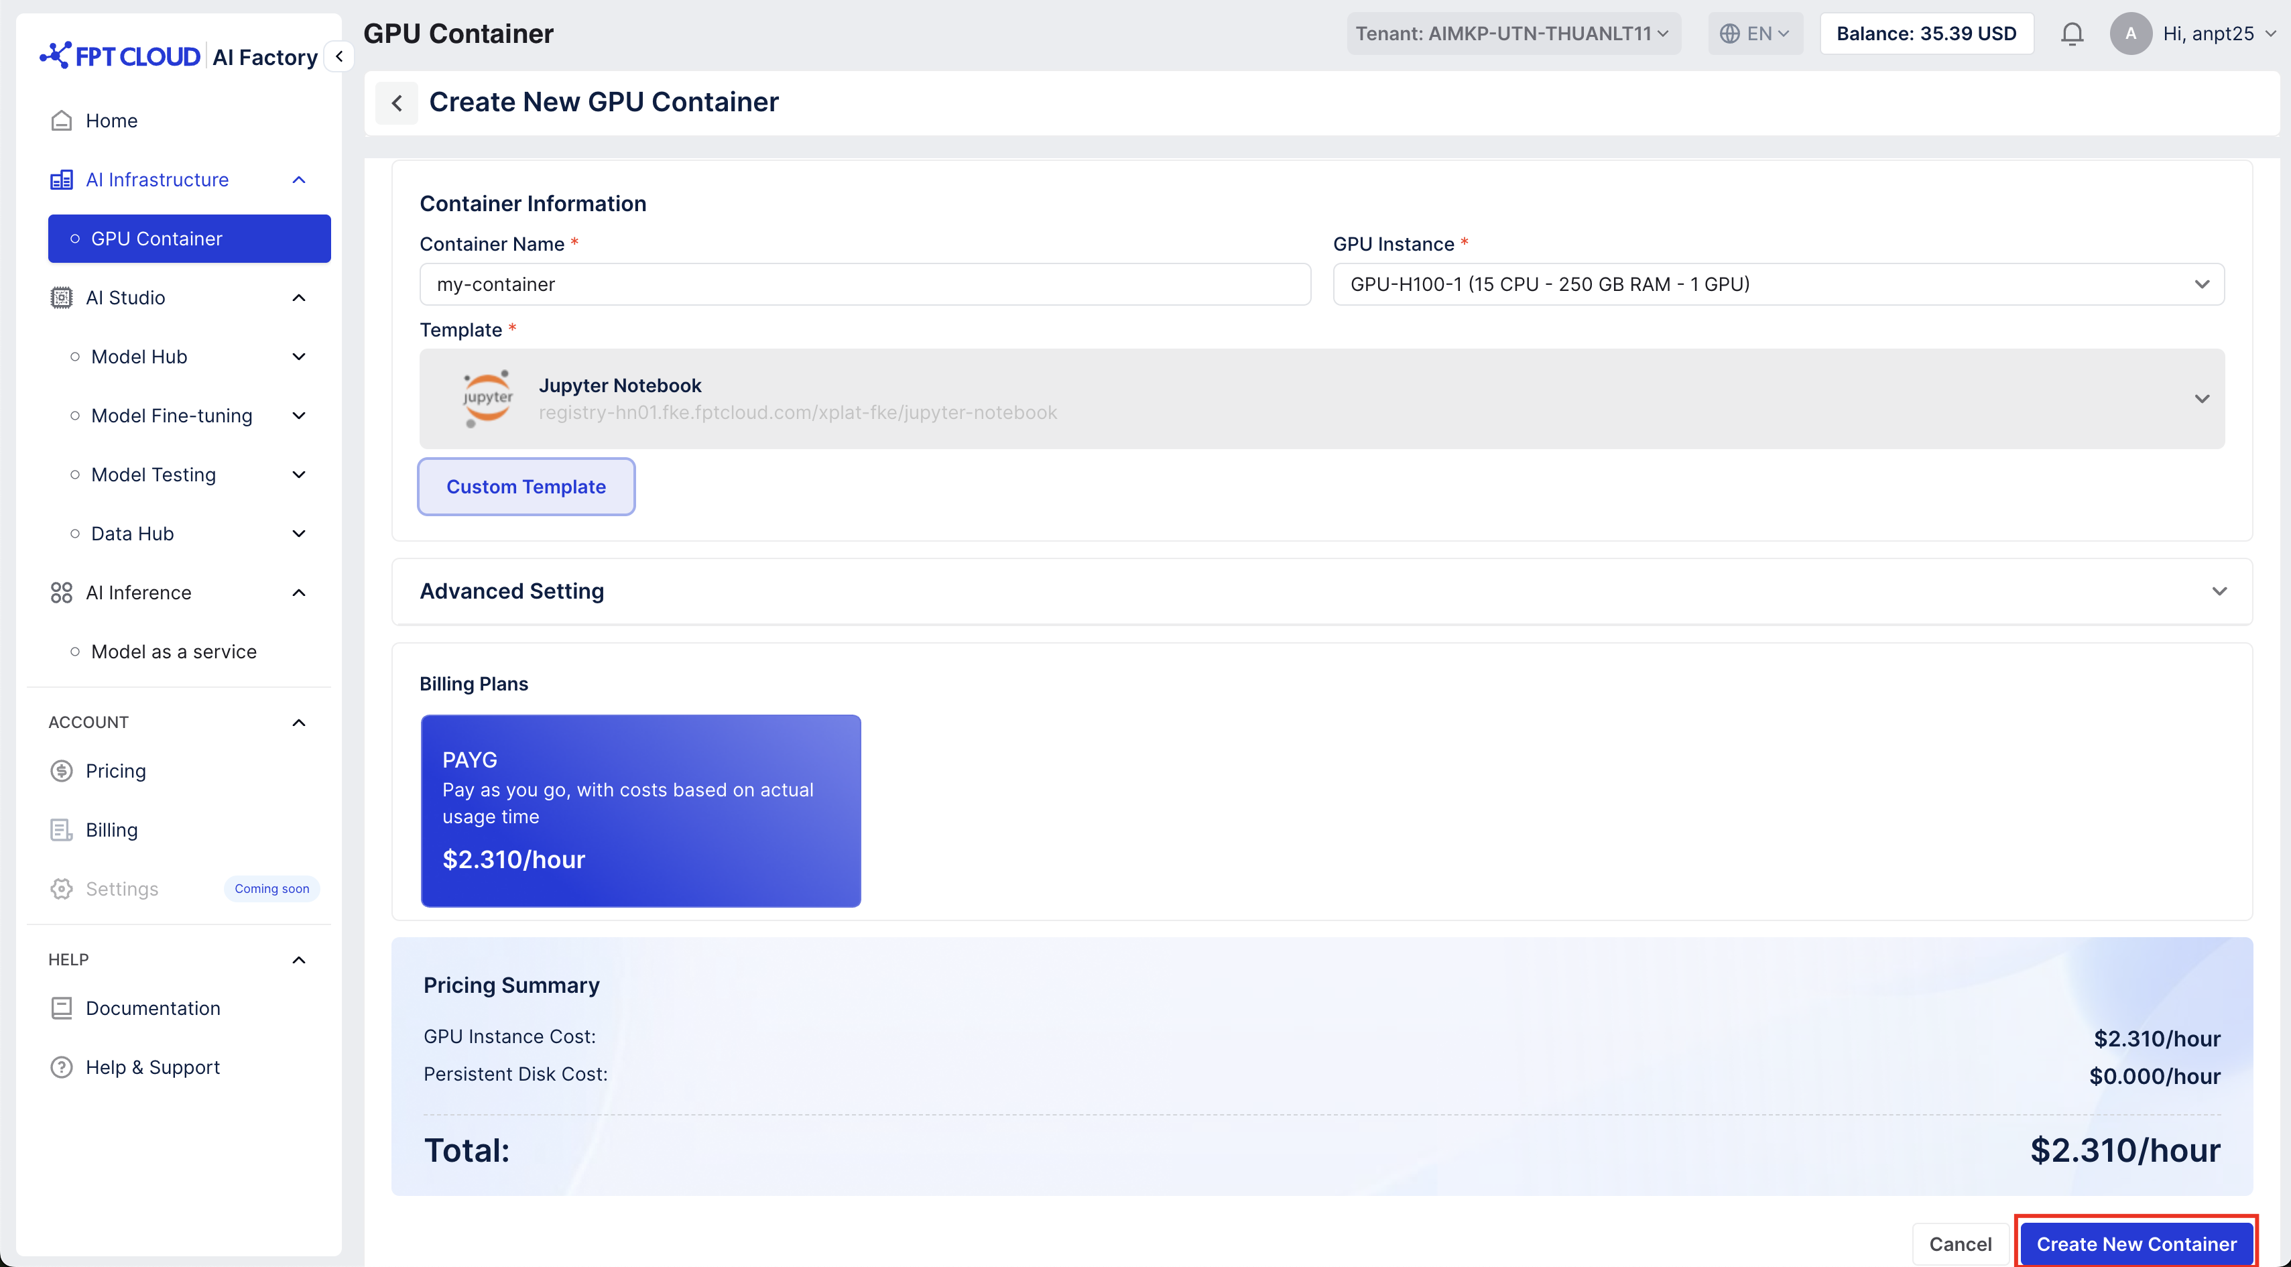Collapse the AI Studio section

pos(299,298)
